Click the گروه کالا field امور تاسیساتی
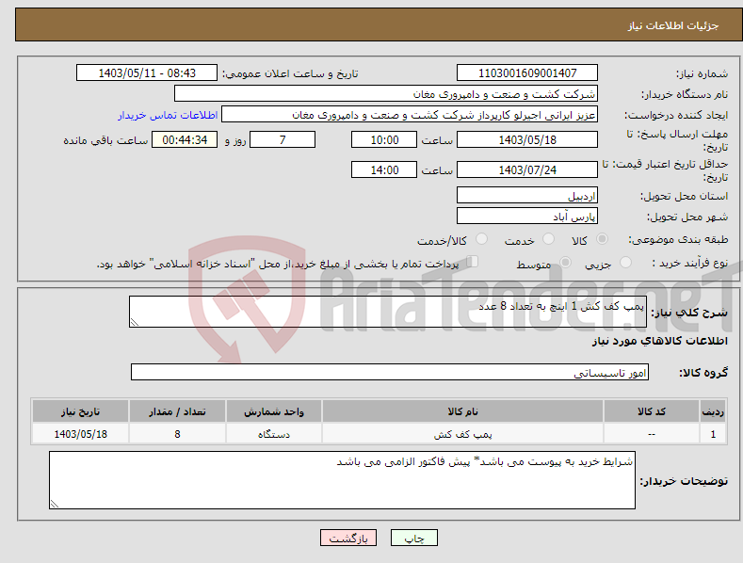 390,372
